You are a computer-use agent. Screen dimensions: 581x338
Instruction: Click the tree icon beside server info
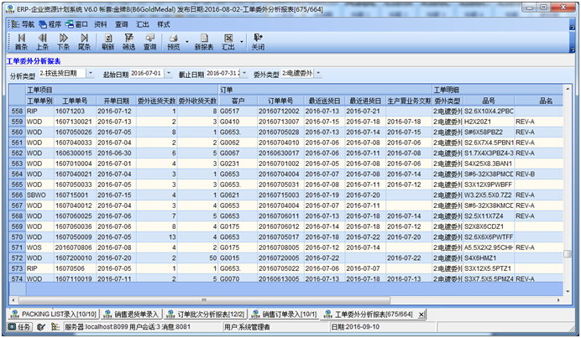pyautogui.click(x=55, y=327)
